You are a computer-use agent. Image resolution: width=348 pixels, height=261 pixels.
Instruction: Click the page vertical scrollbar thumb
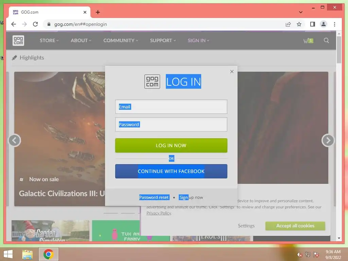pos(339,50)
